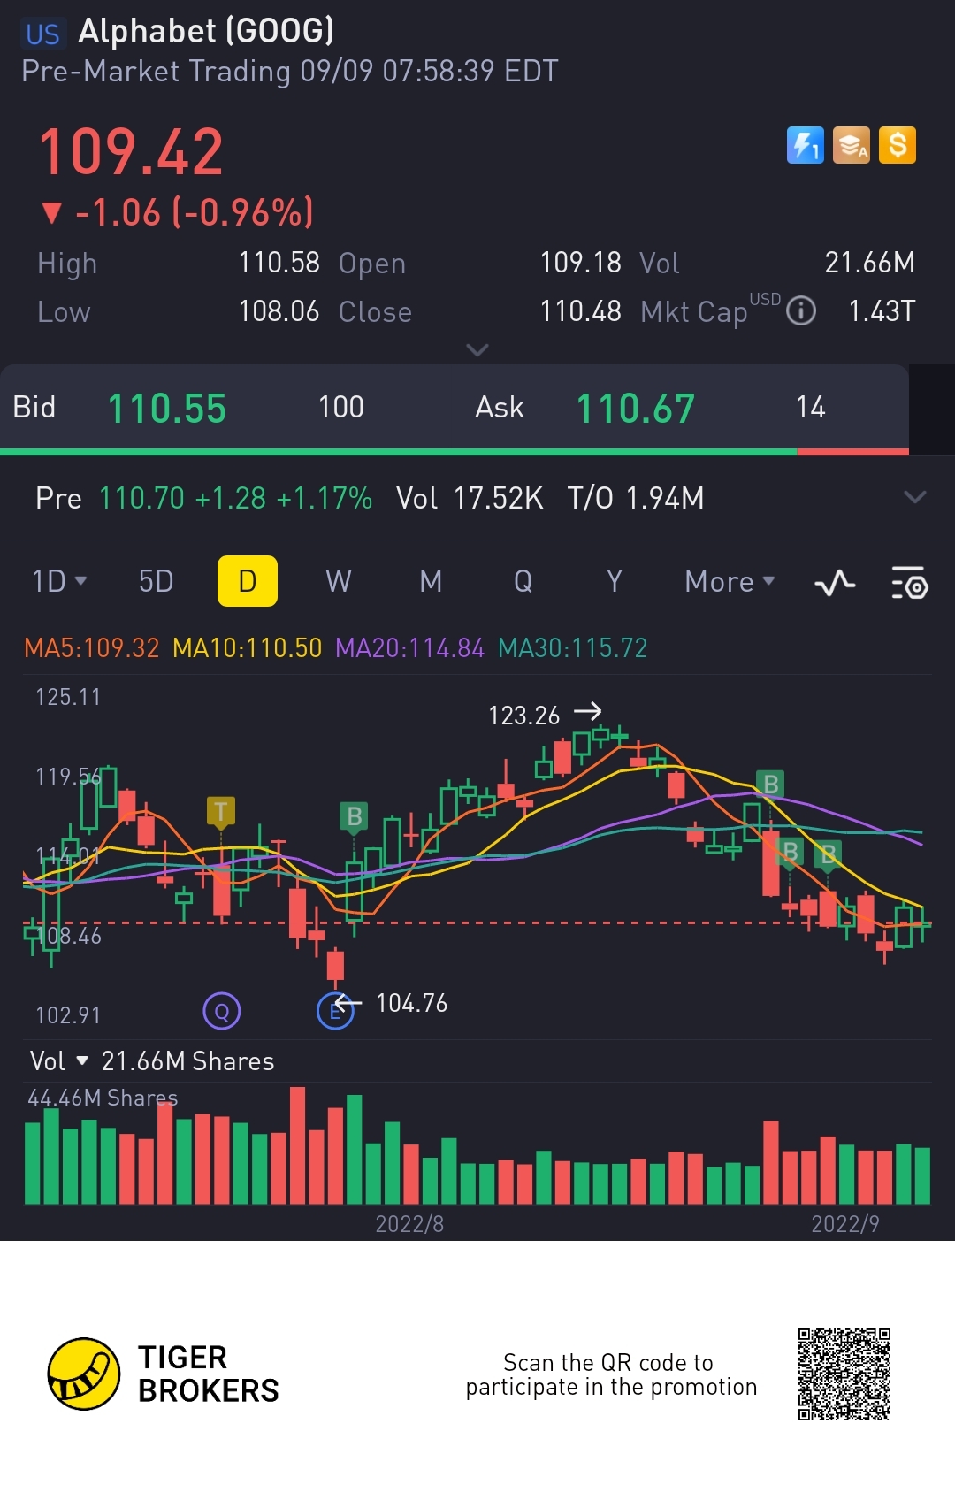Tap the Vol value 21.66M in the quote stats
Image resolution: width=955 pixels, height=1508 pixels.
870,263
